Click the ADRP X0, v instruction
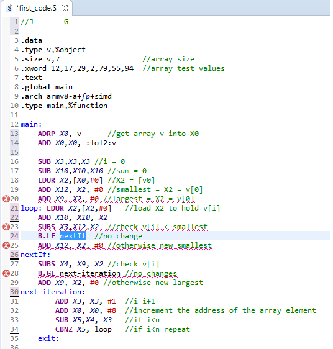Image resolution: width=333 pixels, height=349 pixels. pyautogui.click(x=60, y=134)
